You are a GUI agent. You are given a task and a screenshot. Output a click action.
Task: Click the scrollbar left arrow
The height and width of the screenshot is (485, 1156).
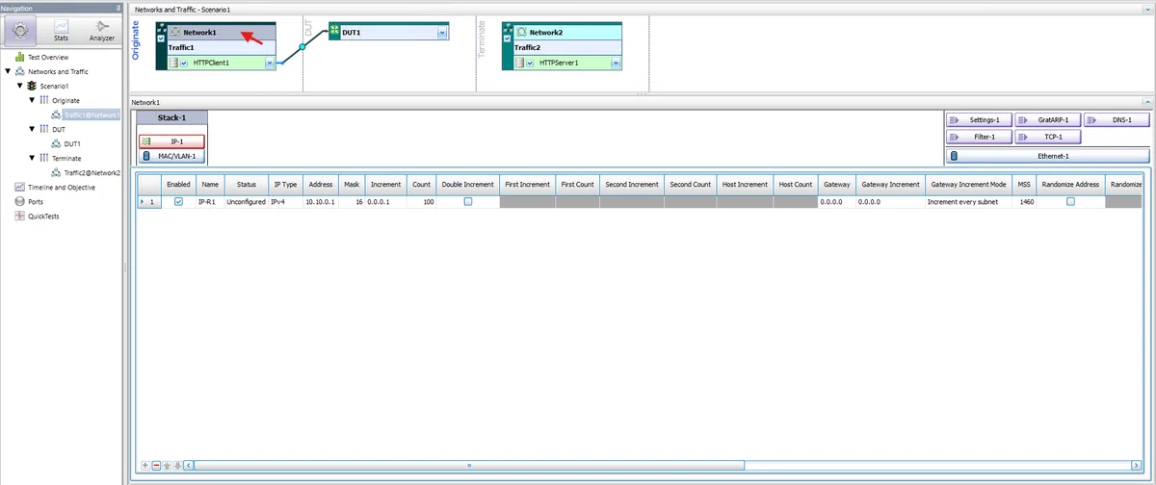coord(188,465)
